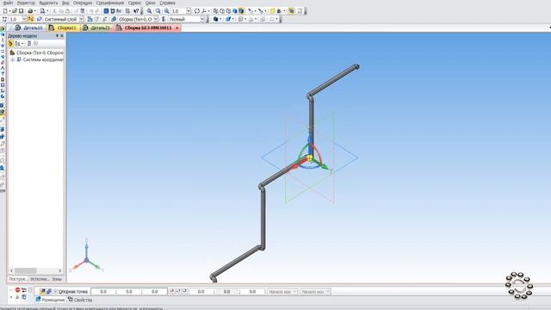The width and height of the screenshot is (551, 310).
Task: Switch to the Исполне... tree tab
Action: [40, 279]
